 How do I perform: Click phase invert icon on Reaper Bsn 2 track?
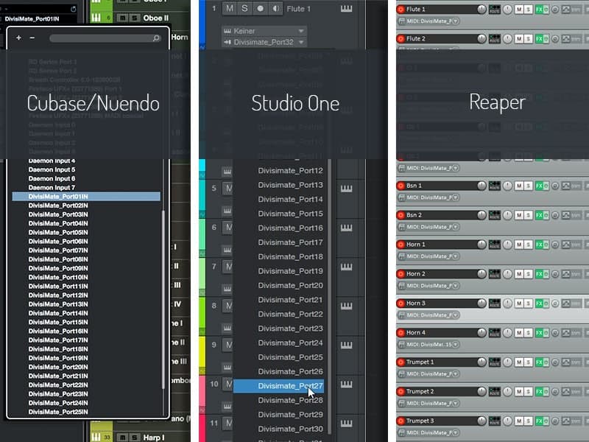555,215
